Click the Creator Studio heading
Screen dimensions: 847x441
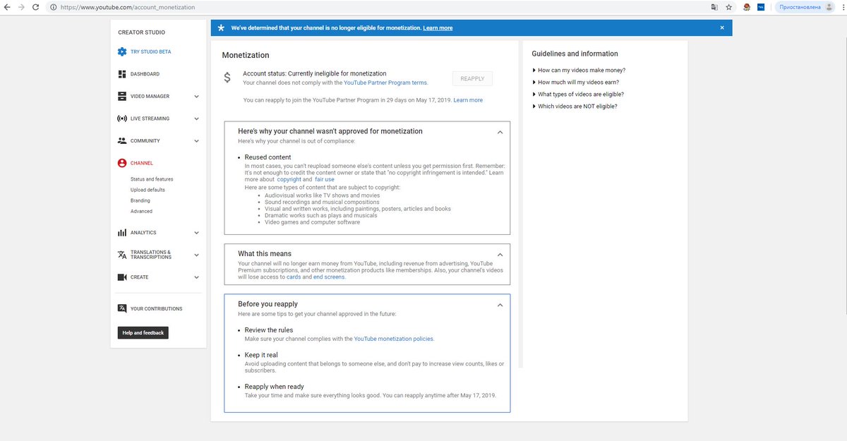pyautogui.click(x=142, y=32)
